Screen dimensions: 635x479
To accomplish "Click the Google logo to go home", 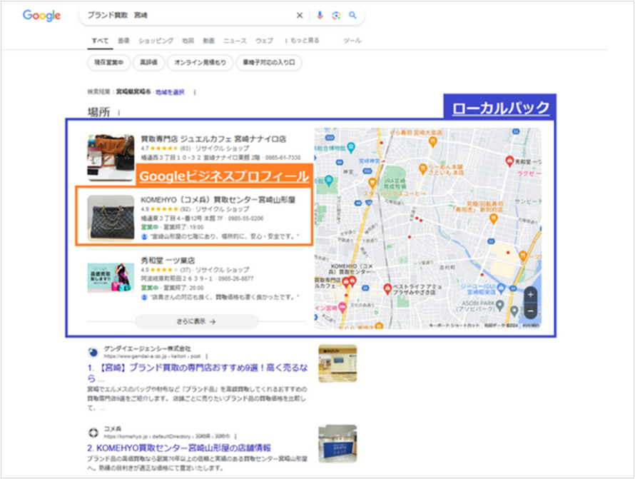I will [x=41, y=15].
